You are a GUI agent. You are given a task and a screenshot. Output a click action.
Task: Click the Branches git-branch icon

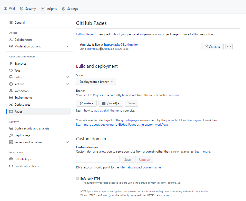[11, 63]
